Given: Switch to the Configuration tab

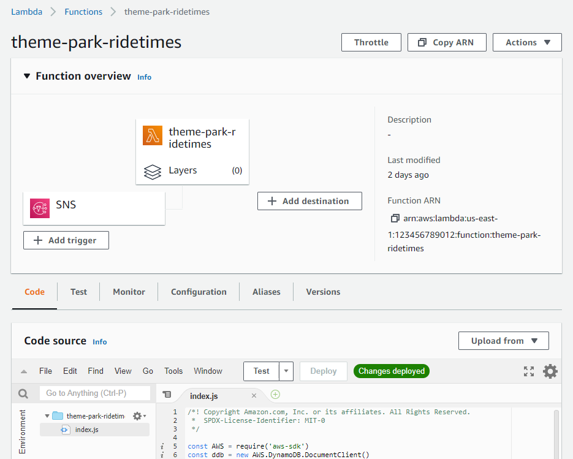Looking at the screenshot, I should point(199,292).
